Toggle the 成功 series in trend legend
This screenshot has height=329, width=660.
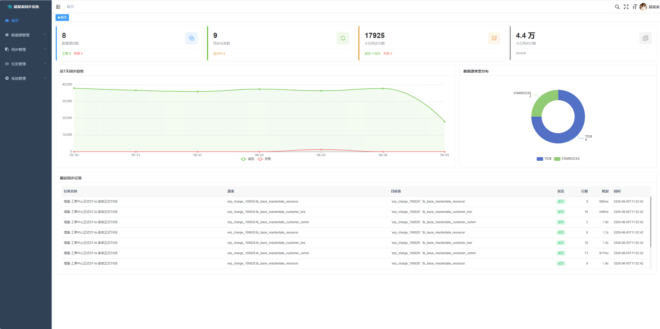point(247,159)
